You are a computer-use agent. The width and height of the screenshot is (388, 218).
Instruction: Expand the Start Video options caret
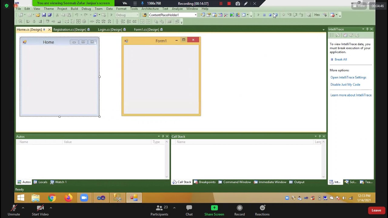point(51,208)
